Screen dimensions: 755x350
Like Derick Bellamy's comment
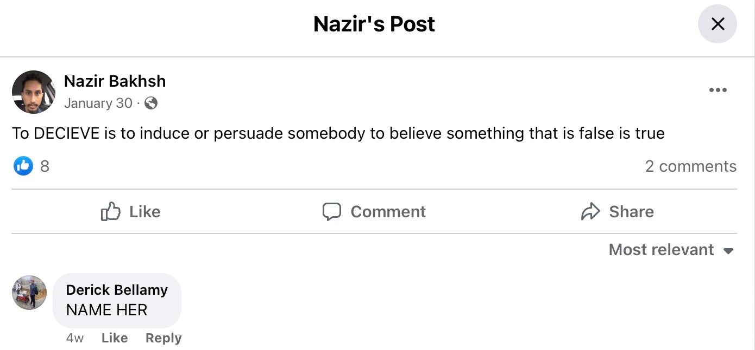[x=115, y=338]
